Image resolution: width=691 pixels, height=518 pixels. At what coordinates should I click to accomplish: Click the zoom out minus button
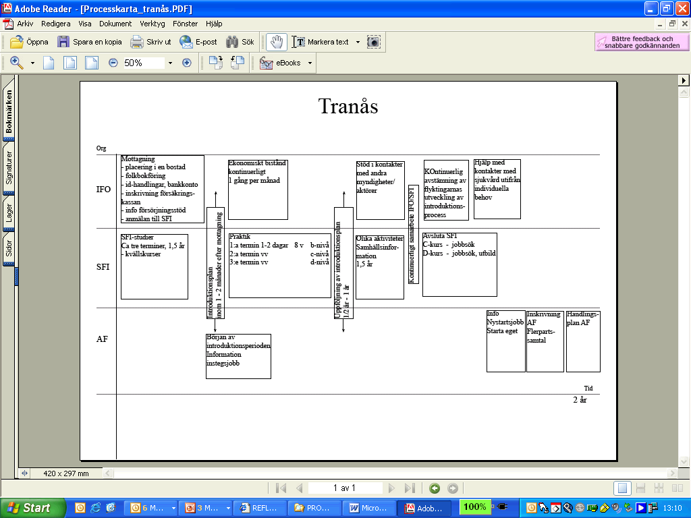[113, 63]
